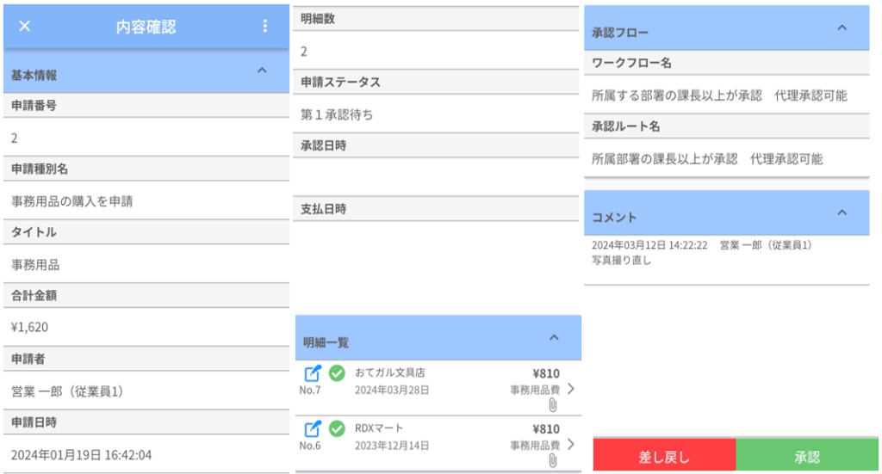Click edit icon for item No.6
Screen dimensions: 882x474
click(314, 428)
